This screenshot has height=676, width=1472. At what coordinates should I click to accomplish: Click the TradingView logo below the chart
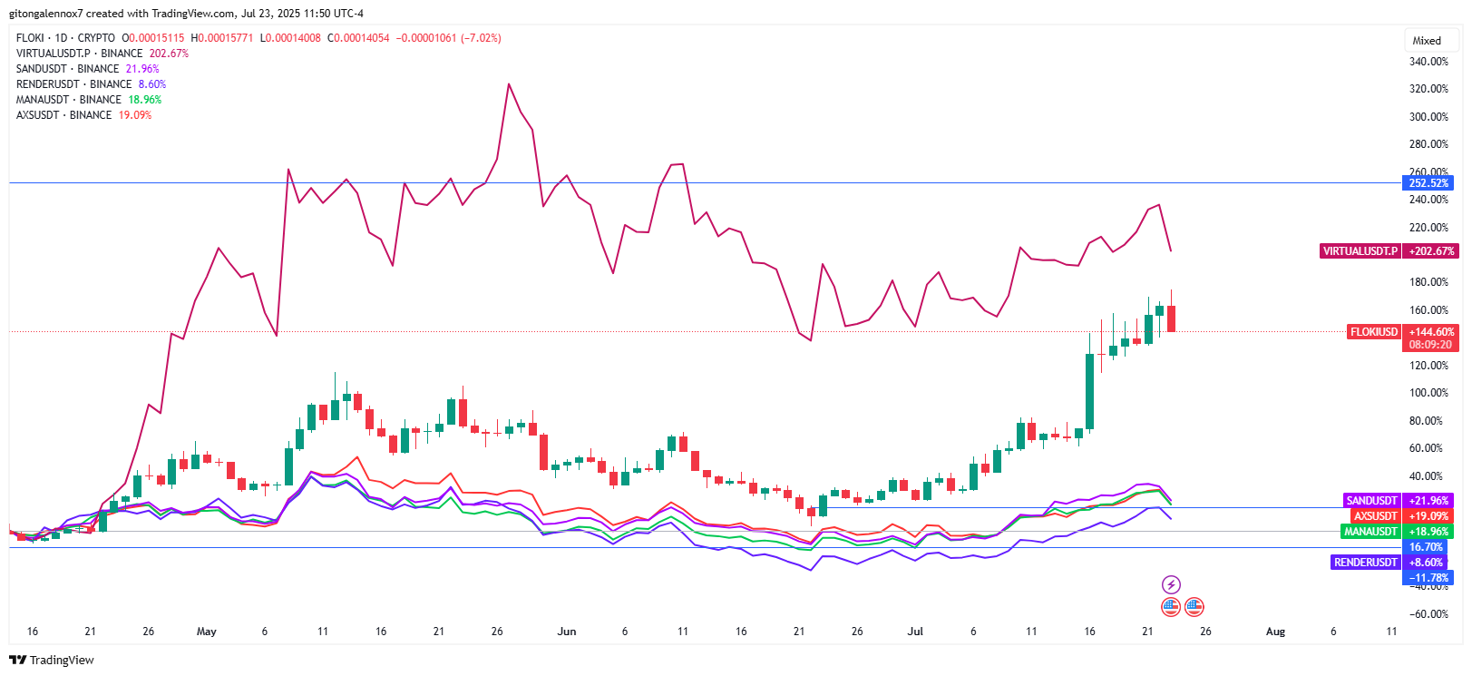point(52,660)
